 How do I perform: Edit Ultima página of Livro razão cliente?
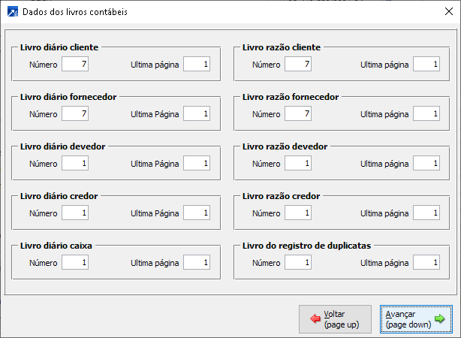point(426,65)
